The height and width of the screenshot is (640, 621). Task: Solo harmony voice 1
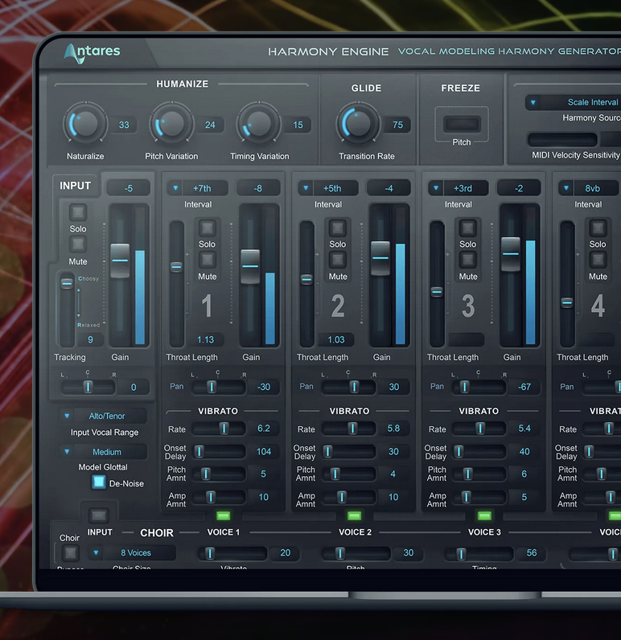pos(207,228)
